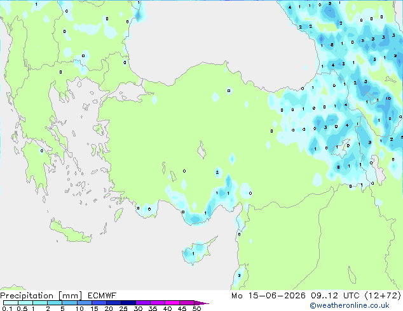
Task: Click the '09..12 UTC' time text
Action: coord(335,296)
